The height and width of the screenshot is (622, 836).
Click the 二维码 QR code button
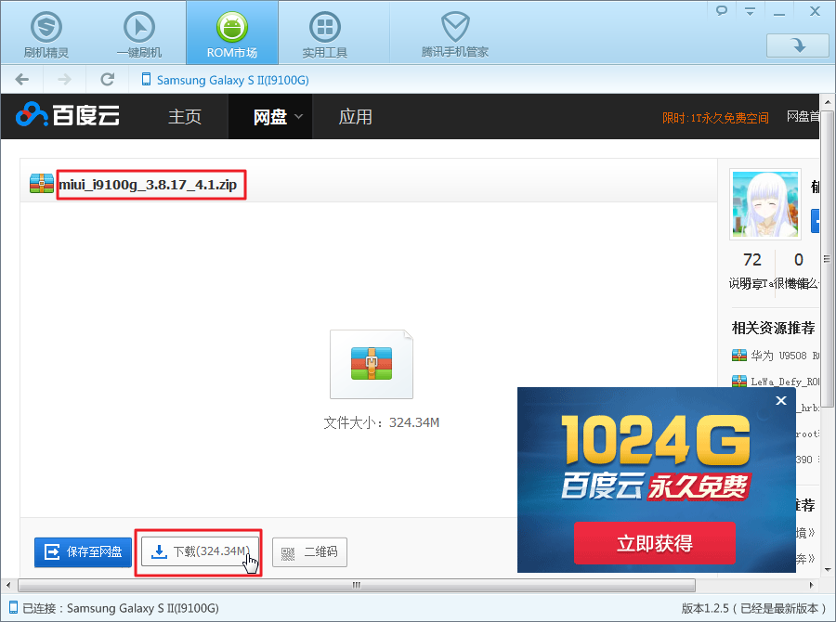(x=309, y=552)
